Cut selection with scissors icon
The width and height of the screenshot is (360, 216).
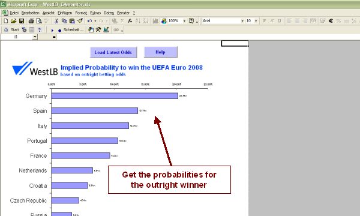pyautogui.click(x=56, y=21)
